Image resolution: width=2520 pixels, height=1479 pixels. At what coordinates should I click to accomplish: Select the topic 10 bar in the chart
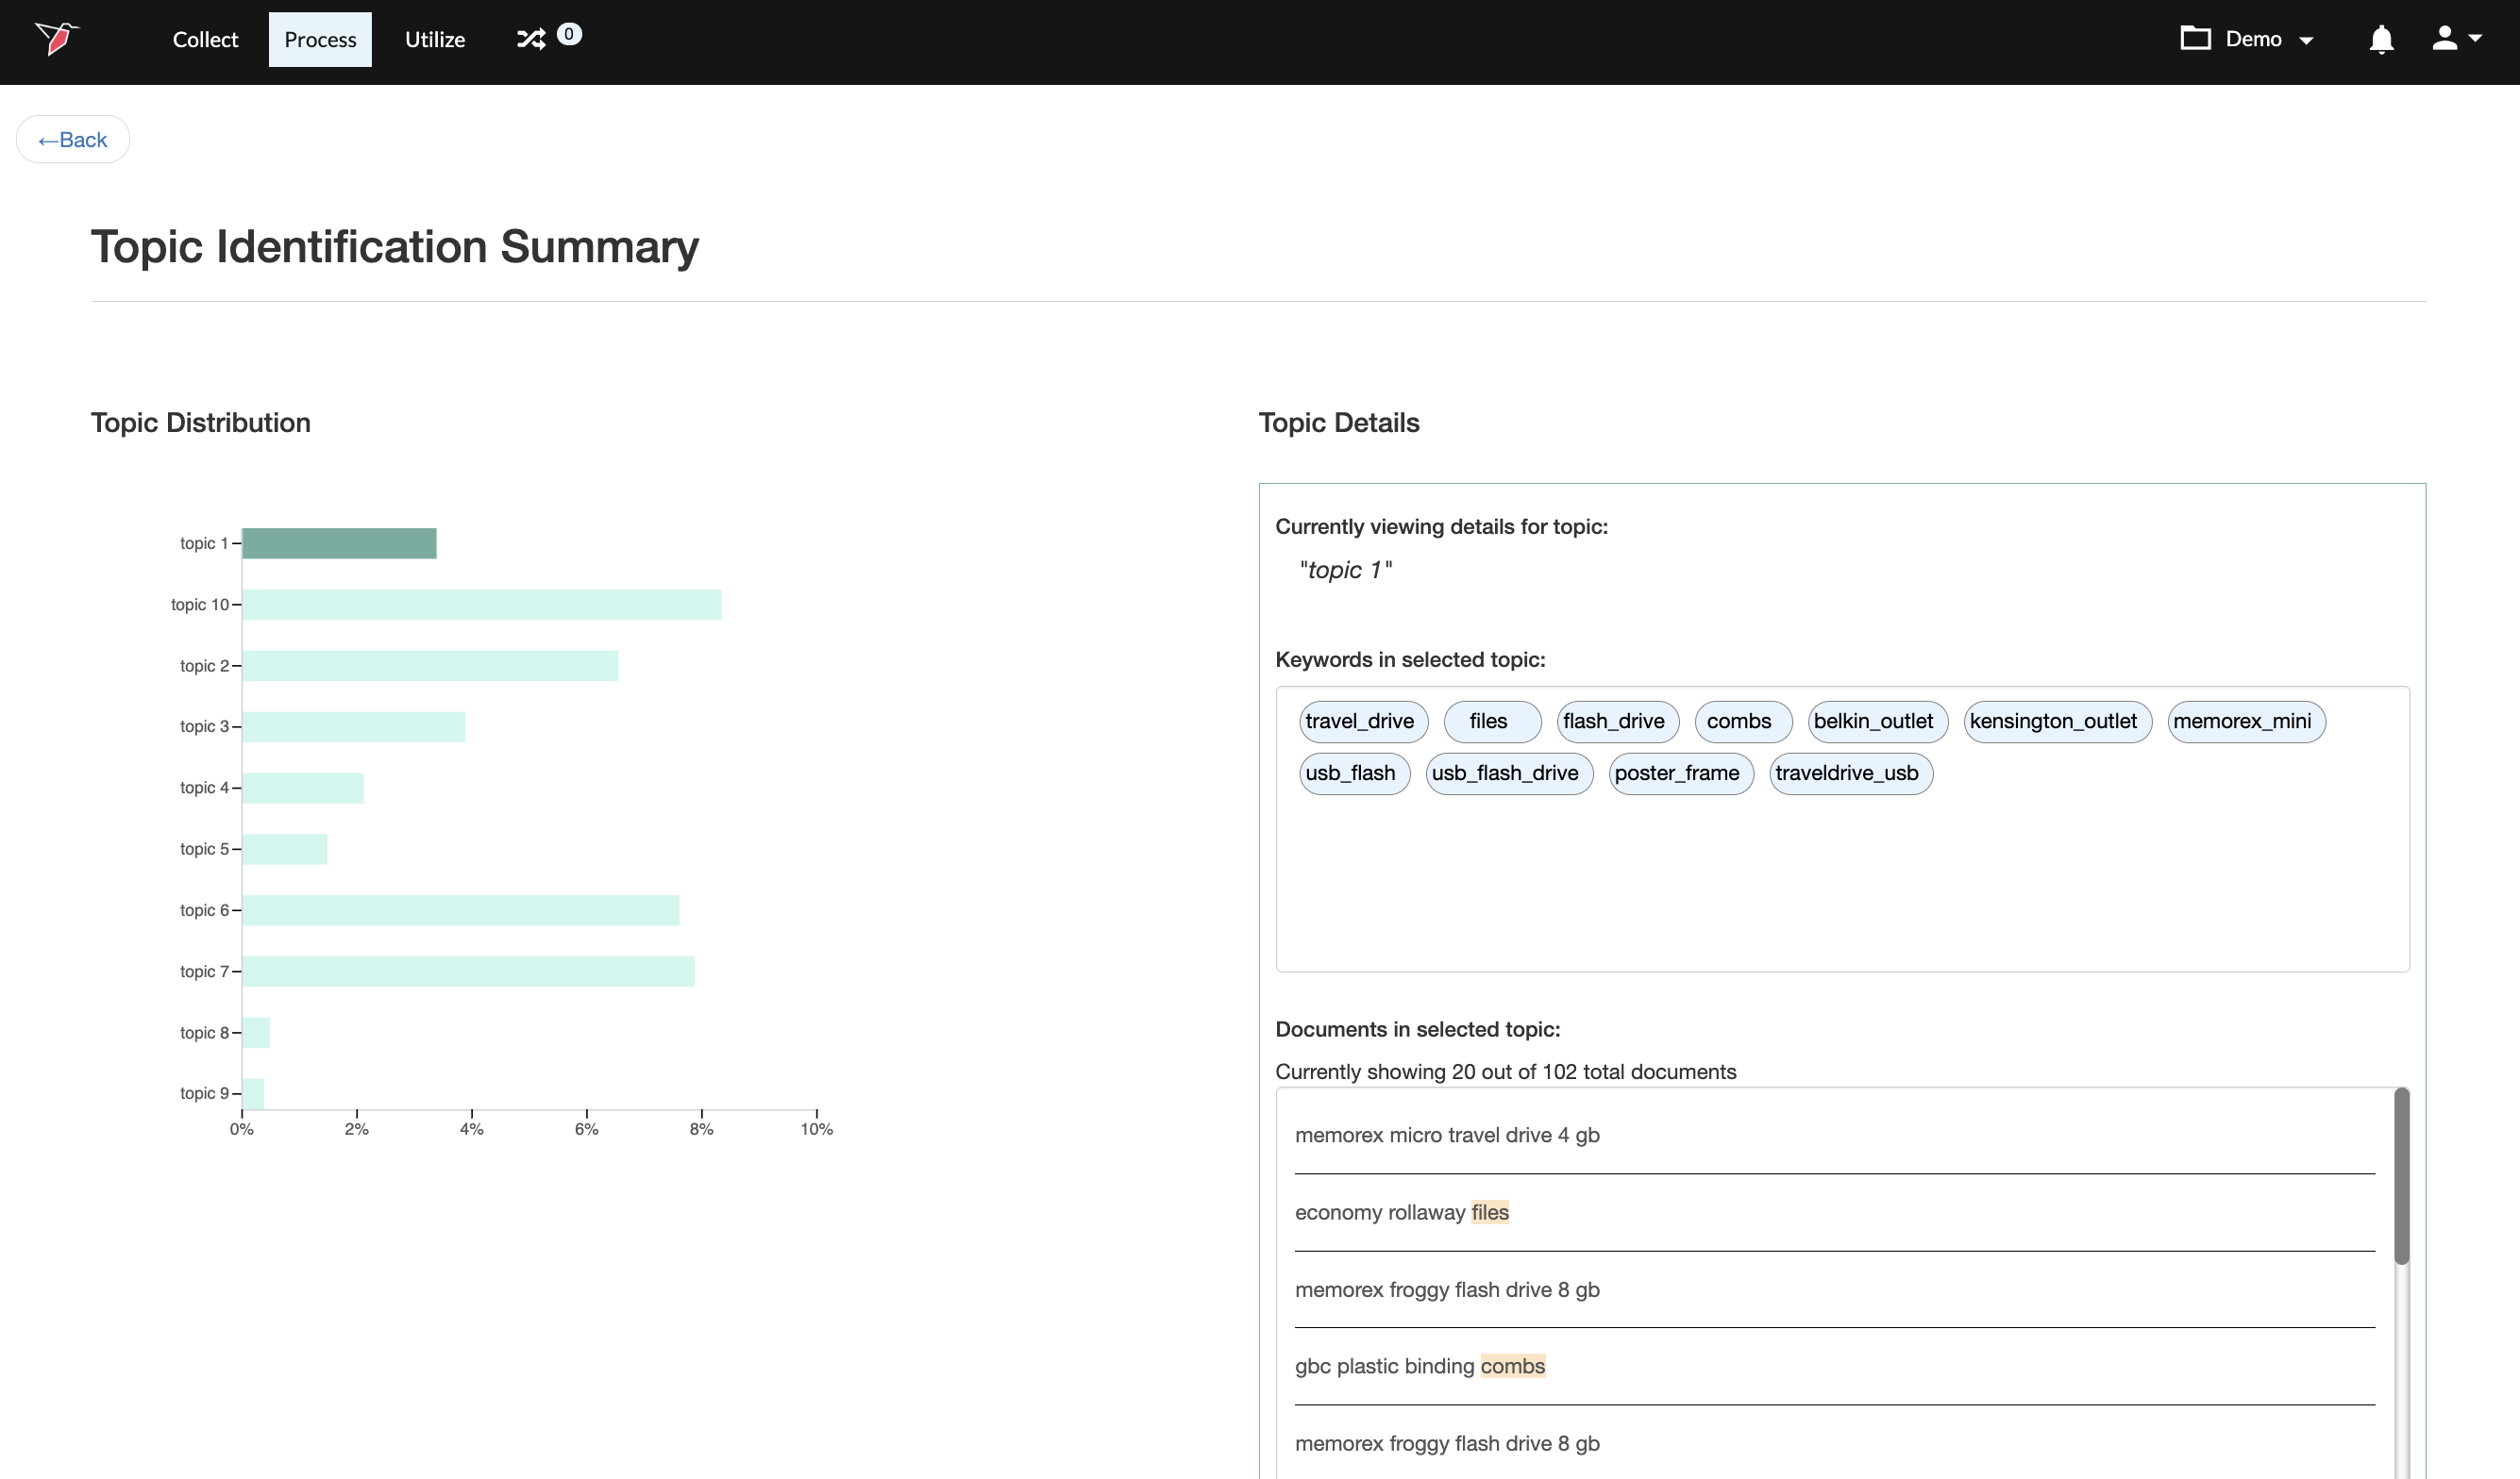pyautogui.click(x=481, y=605)
